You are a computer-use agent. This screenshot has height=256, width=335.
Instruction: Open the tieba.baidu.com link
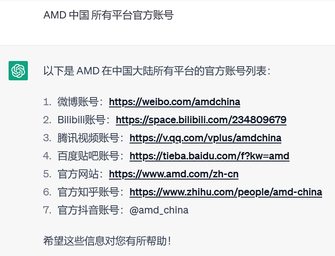(x=209, y=156)
